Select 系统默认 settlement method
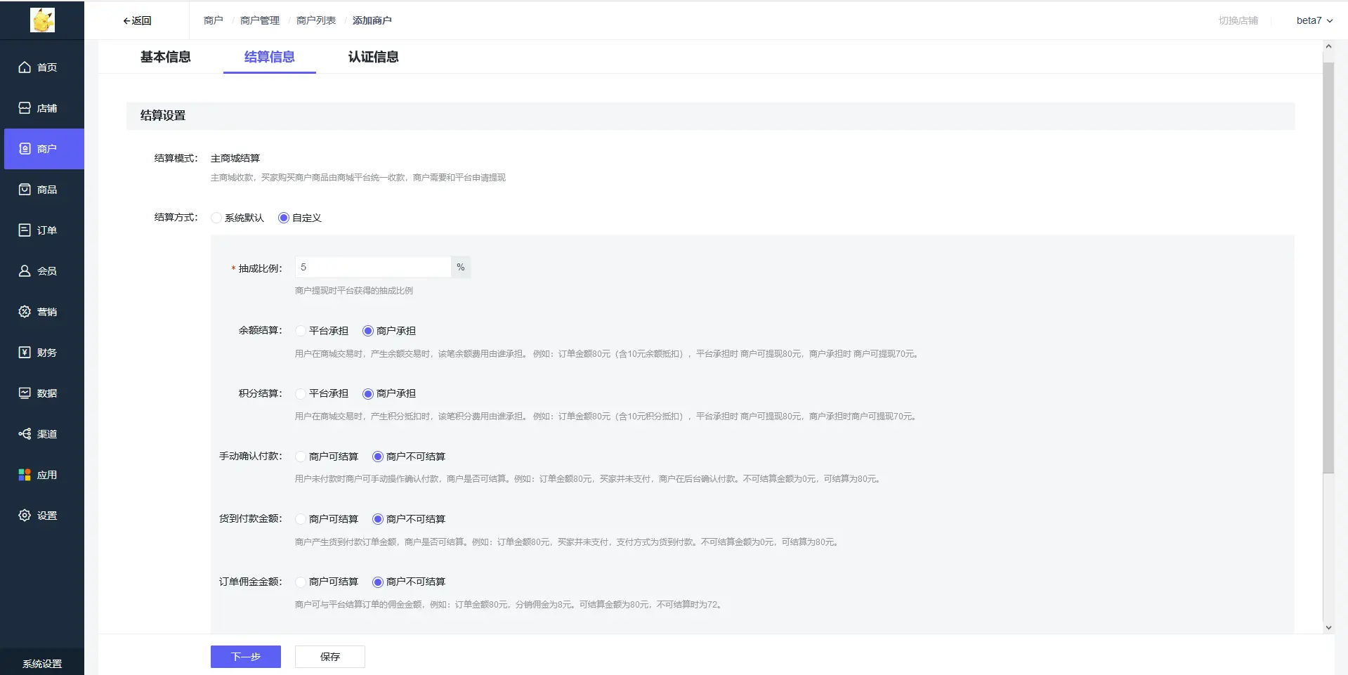This screenshot has width=1348, height=675. coord(216,218)
